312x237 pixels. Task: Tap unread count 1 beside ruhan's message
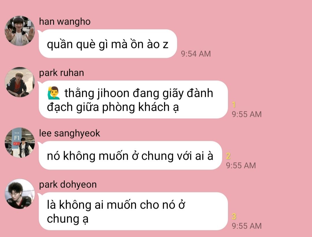(234, 105)
